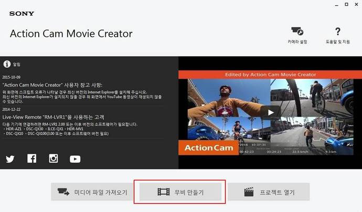Close the Action Cam Movie Creator window
The width and height of the screenshot is (362, 212).
click(356, 4)
